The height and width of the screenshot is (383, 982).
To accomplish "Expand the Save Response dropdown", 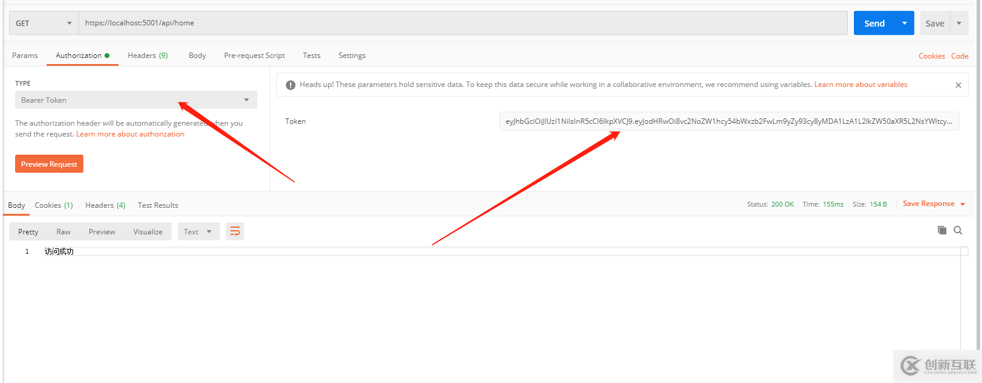I will pyautogui.click(x=963, y=204).
